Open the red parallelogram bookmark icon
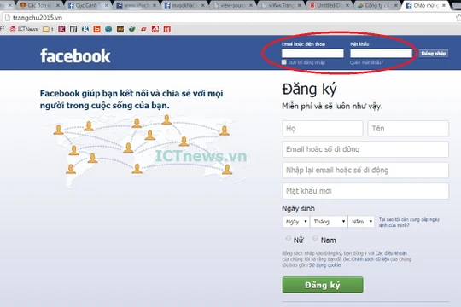 click(143, 29)
